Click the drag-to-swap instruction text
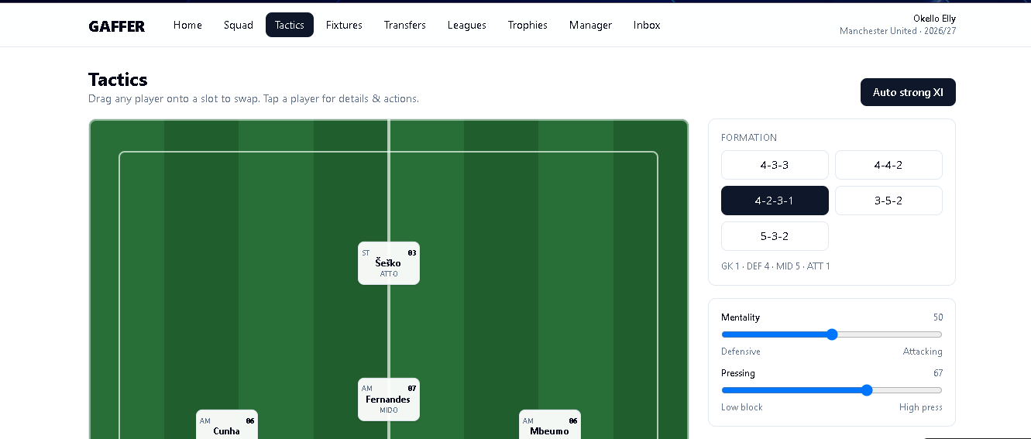The image size is (1031, 439). click(253, 99)
